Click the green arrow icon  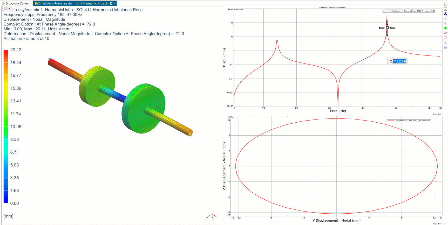pyautogui.click(x=445, y=28)
